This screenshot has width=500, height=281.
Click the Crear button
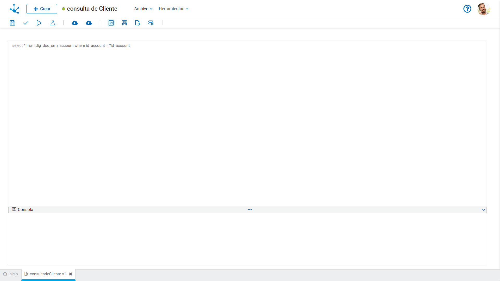[42, 9]
